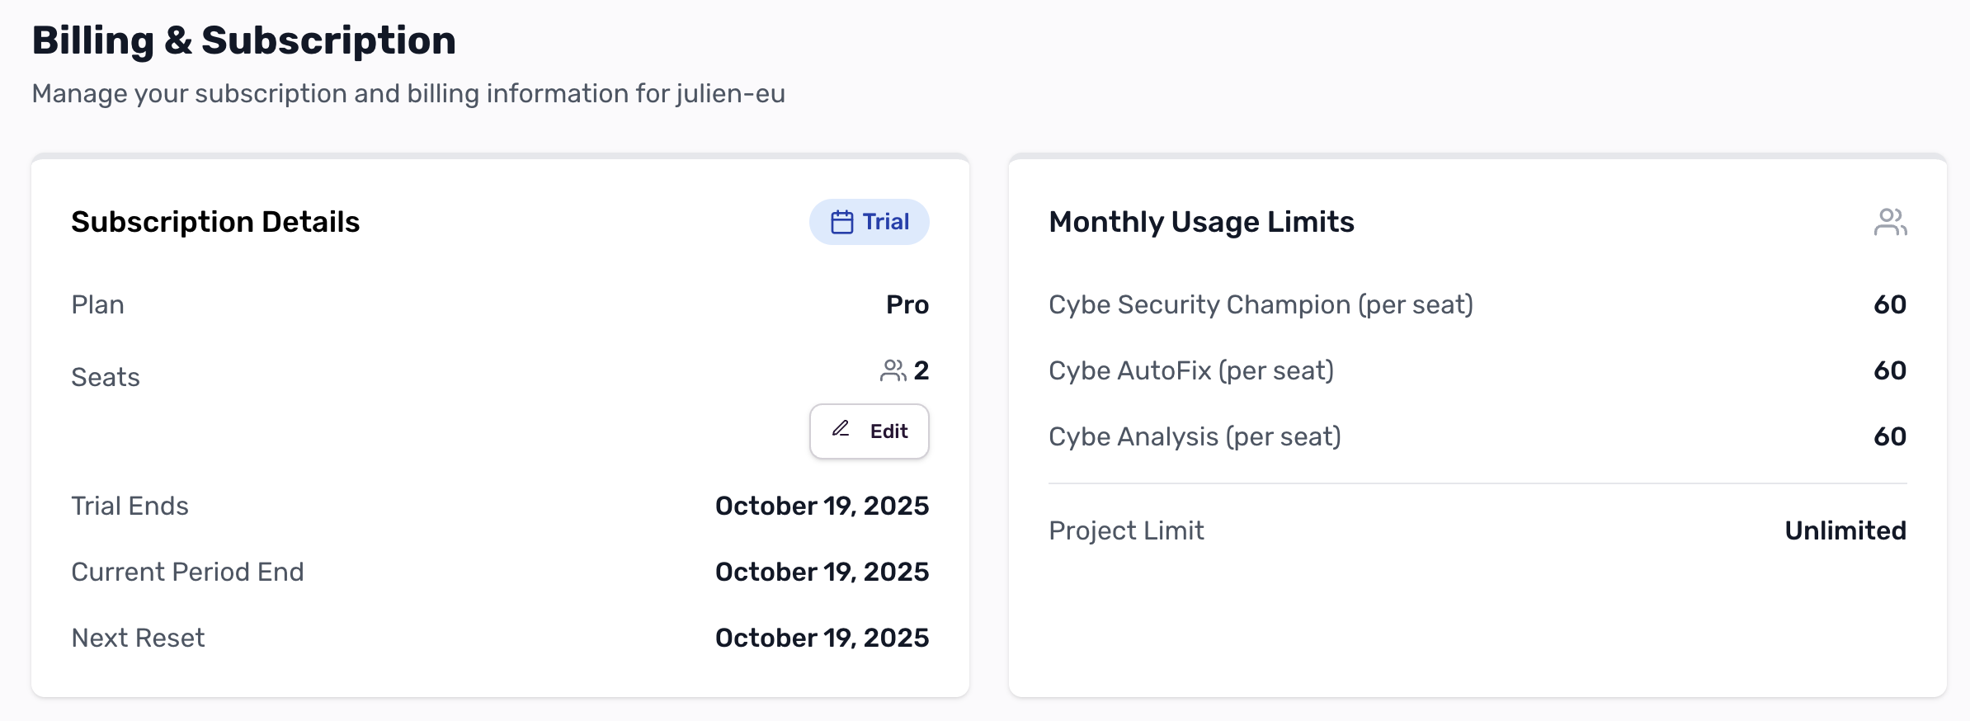Click the seat count number 2
The height and width of the screenshot is (721, 1970).
tap(921, 370)
